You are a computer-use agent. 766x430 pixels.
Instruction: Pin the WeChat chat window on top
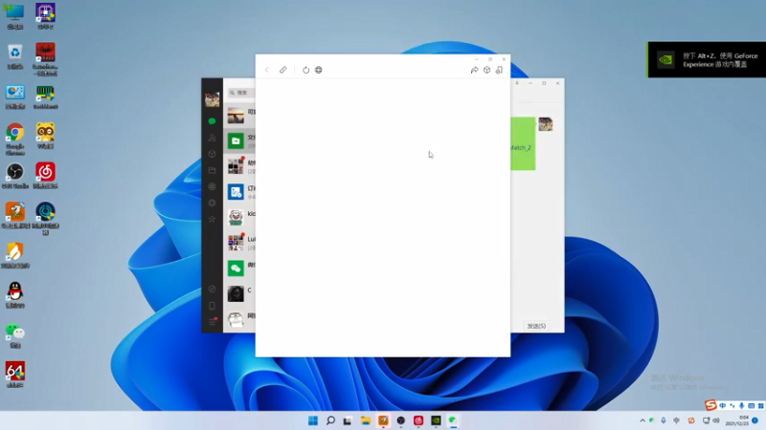(517, 83)
